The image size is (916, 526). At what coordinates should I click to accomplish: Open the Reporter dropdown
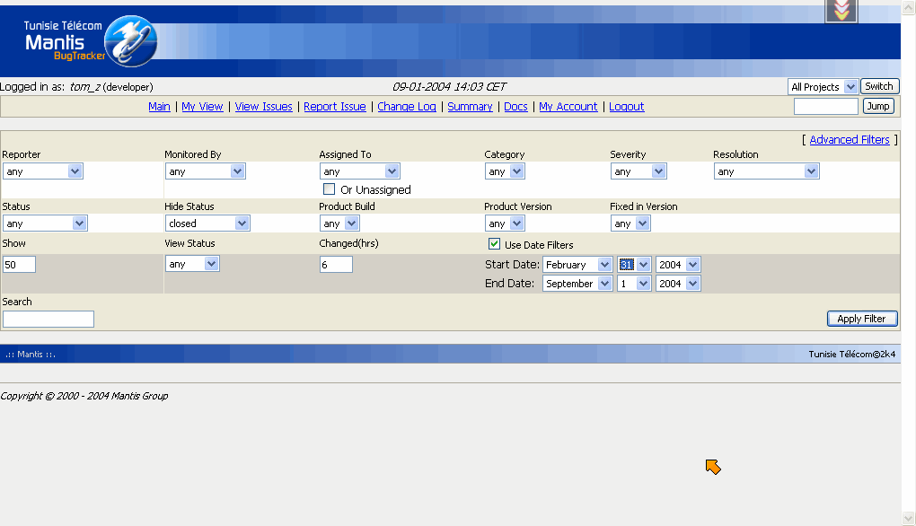click(x=43, y=171)
